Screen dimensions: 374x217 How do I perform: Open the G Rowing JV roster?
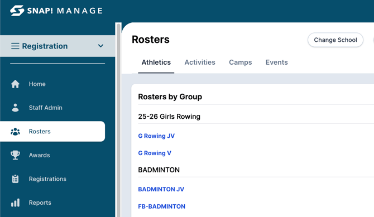[x=156, y=136]
